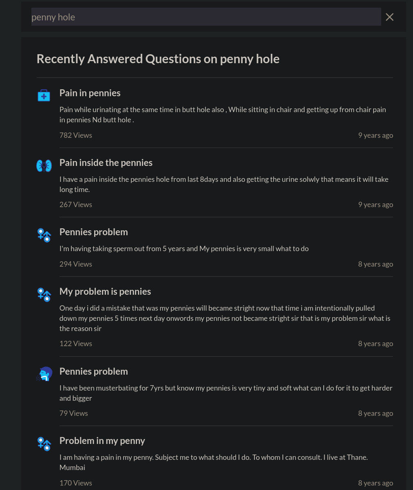This screenshot has width=413, height=490.
Task: Click the description about musterbating for 7yrs
Action: (x=226, y=393)
